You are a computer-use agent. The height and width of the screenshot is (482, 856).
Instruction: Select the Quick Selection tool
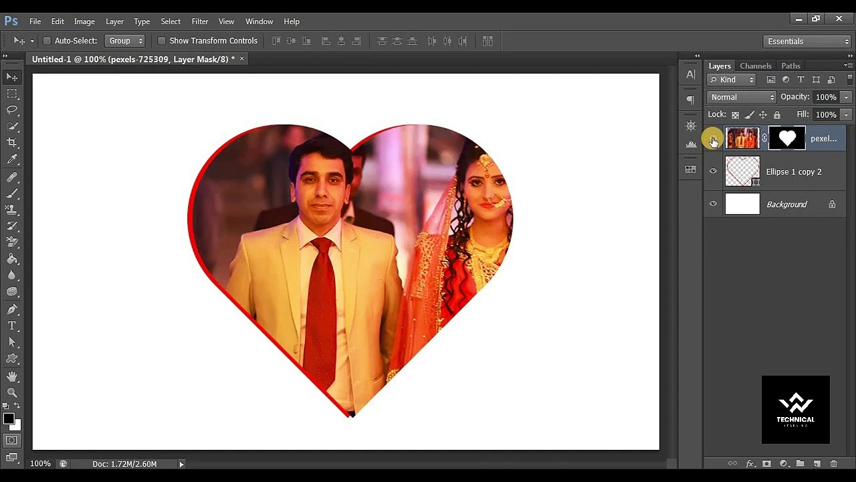click(x=12, y=126)
